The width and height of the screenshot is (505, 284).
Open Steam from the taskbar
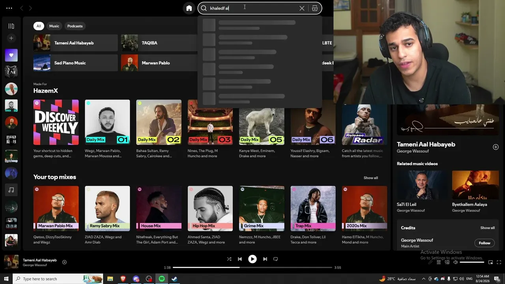pyautogui.click(x=174, y=279)
